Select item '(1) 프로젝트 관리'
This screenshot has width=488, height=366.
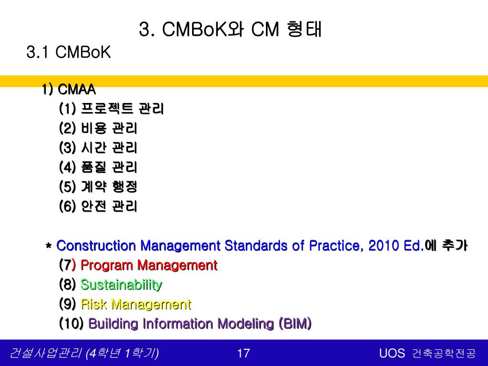pyautogui.click(x=112, y=109)
